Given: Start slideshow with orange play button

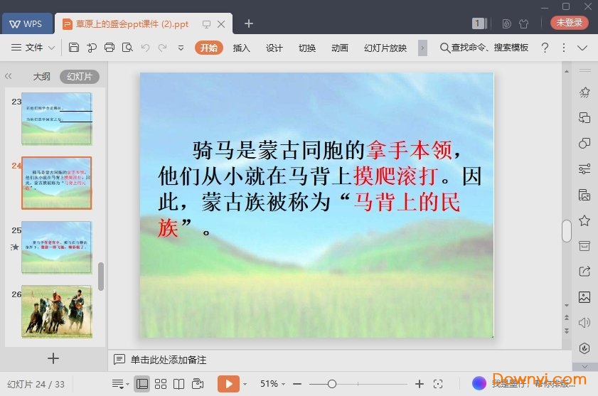Looking at the screenshot, I should [228, 383].
